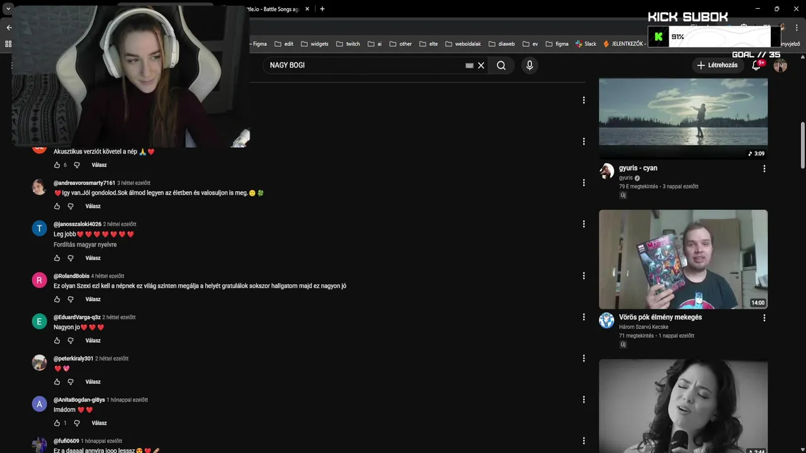Open the 'gyuris - cyan' video title

coord(638,168)
